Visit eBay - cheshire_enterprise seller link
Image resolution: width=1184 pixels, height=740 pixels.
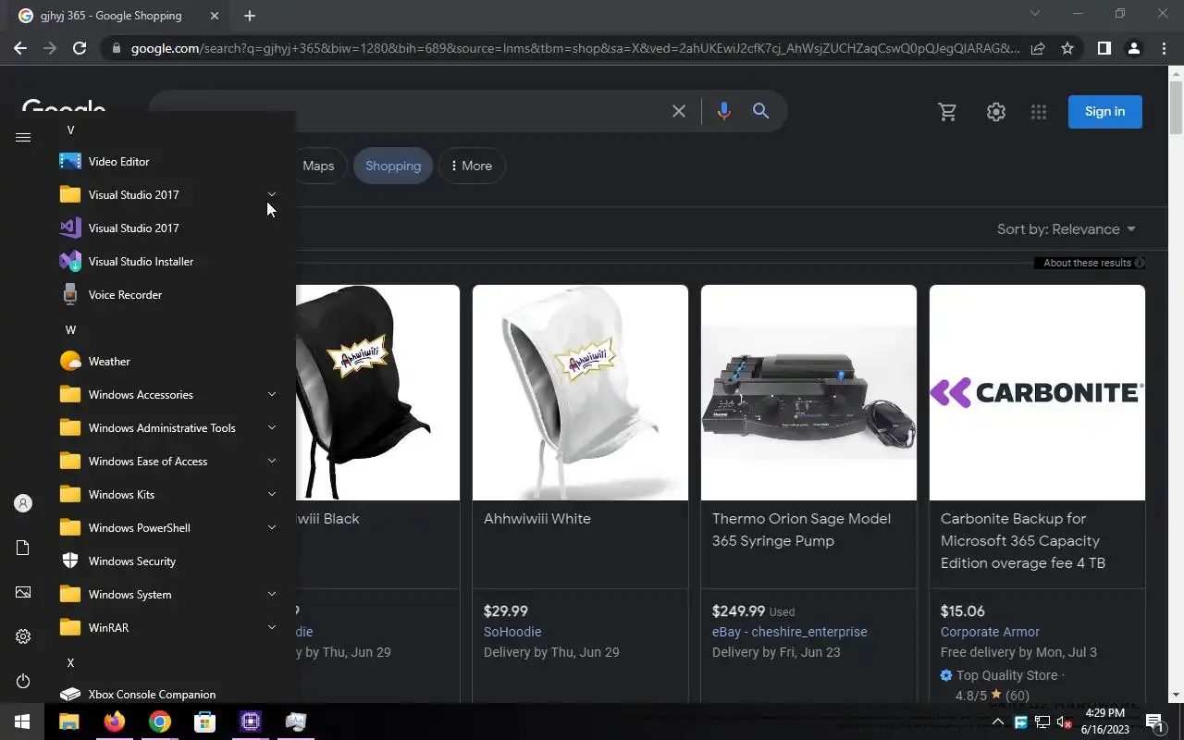click(x=790, y=632)
